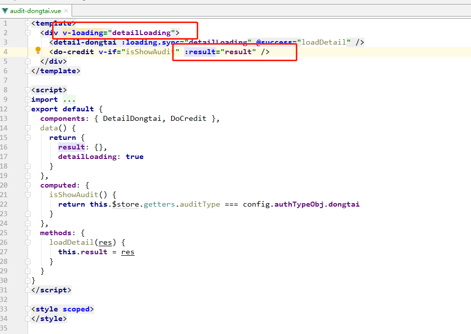
Task: Click the result property on line 16
Action: 72,147
